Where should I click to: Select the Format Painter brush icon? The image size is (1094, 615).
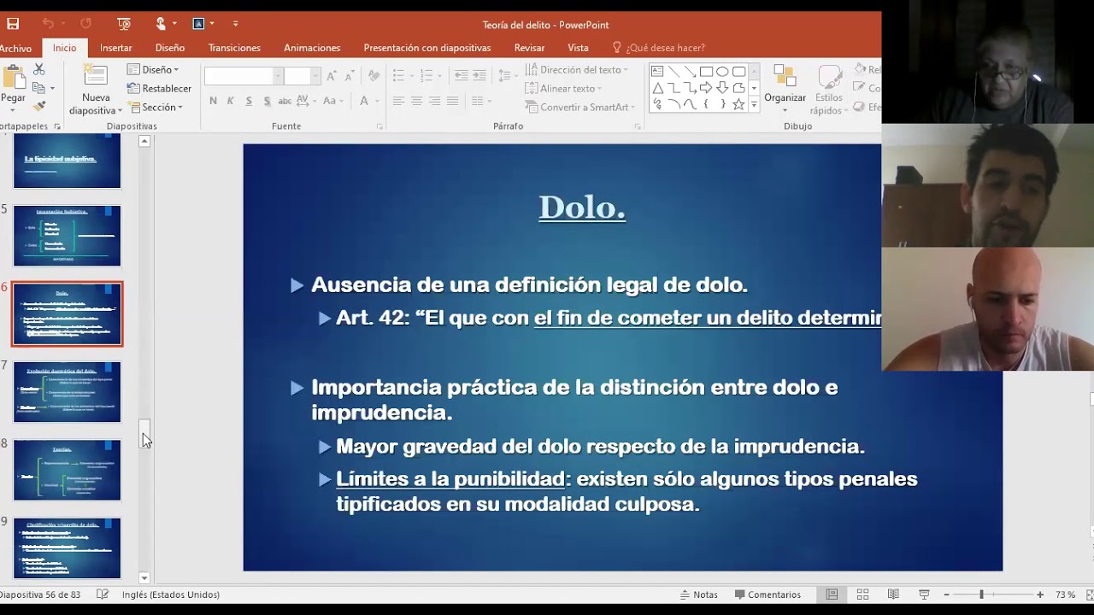coord(39,106)
